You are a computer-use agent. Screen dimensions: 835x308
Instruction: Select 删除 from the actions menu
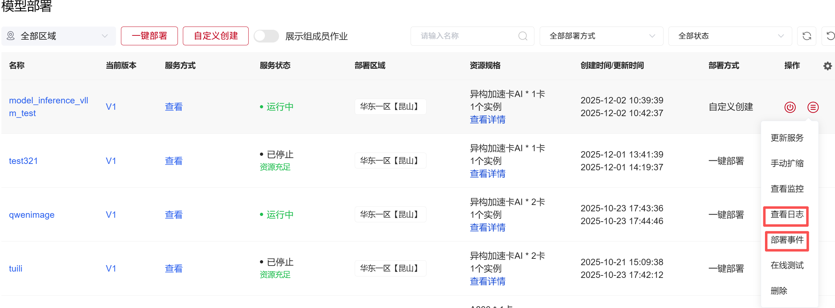pyautogui.click(x=779, y=291)
